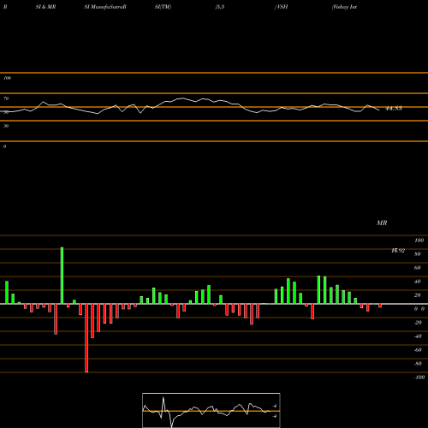Click the MR axis label '80'
The image size is (428, 428).
(x=418, y=254)
